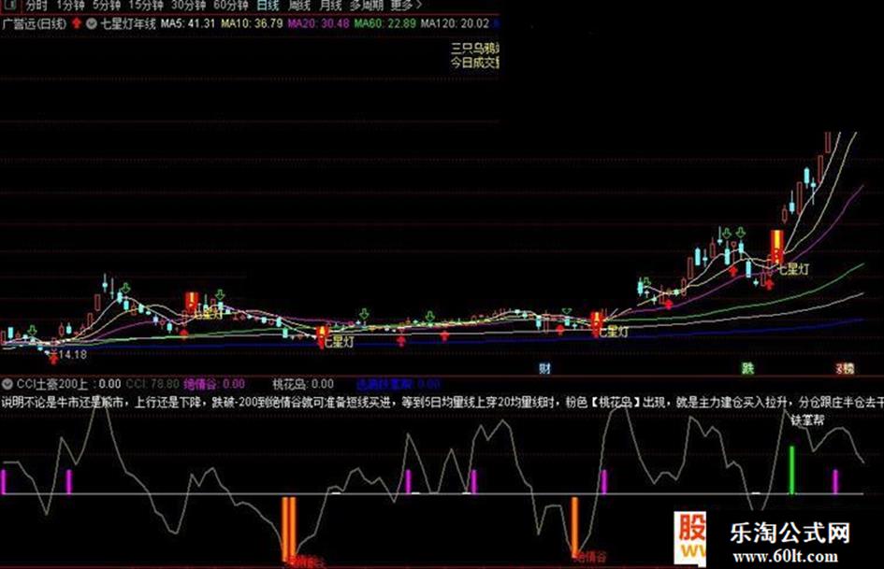Open the www.60lt.com link
Screen dimensions: 884x569
(x=786, y=557)
